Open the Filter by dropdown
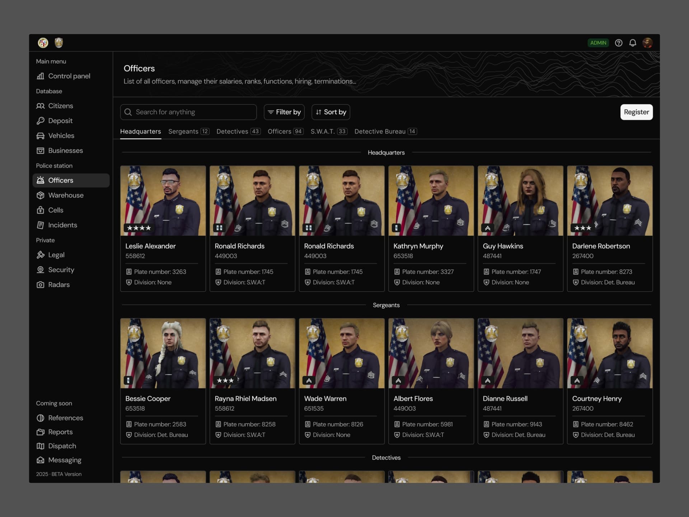Image resolution: width=689 pixels, height=517 pixels. (284, 112)
